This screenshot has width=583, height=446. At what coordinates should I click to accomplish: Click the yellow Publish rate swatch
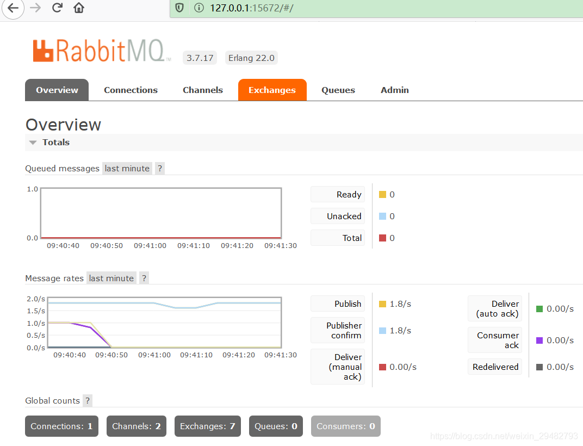point(382,304)
